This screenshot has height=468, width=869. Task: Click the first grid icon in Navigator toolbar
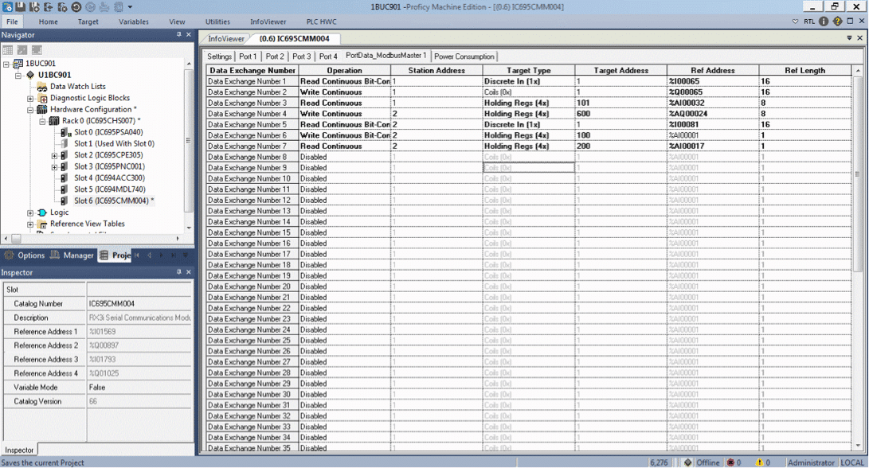(x=8, y=50)
